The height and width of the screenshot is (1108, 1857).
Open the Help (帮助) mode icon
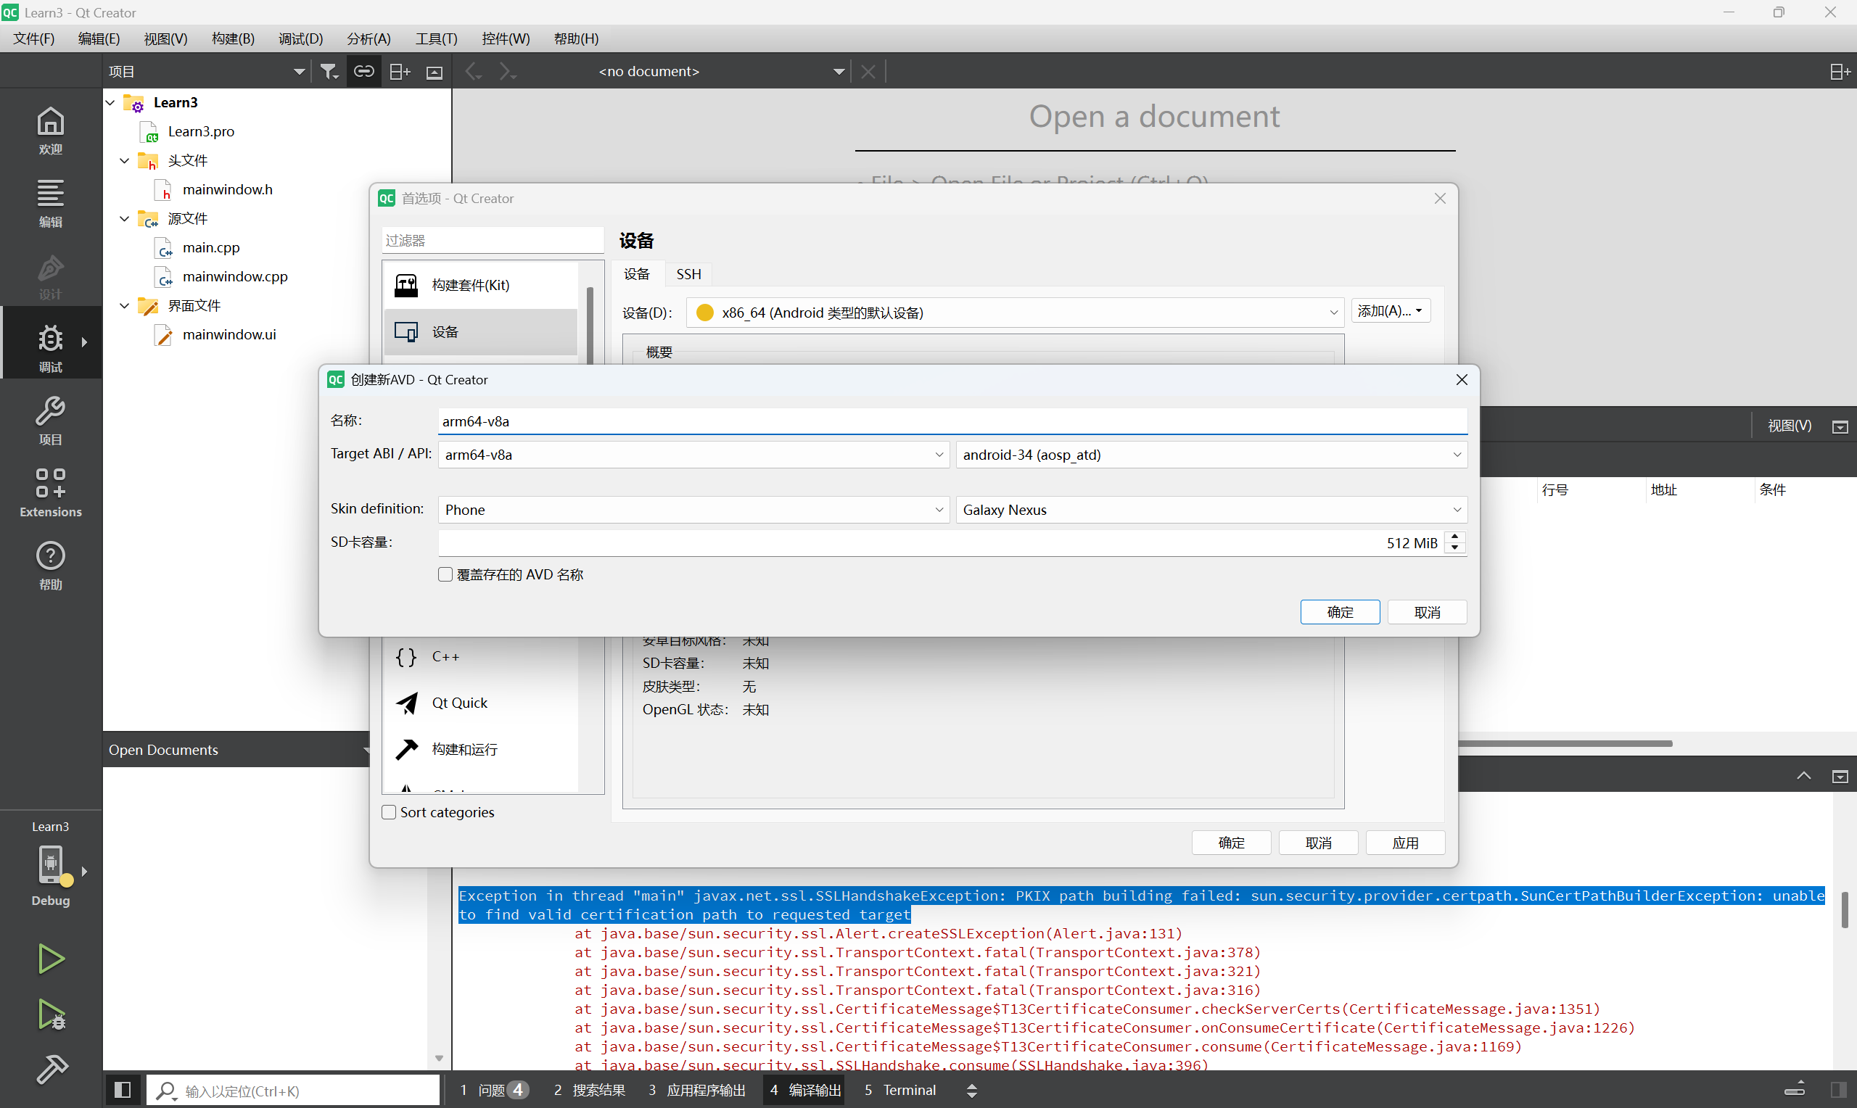50,564
